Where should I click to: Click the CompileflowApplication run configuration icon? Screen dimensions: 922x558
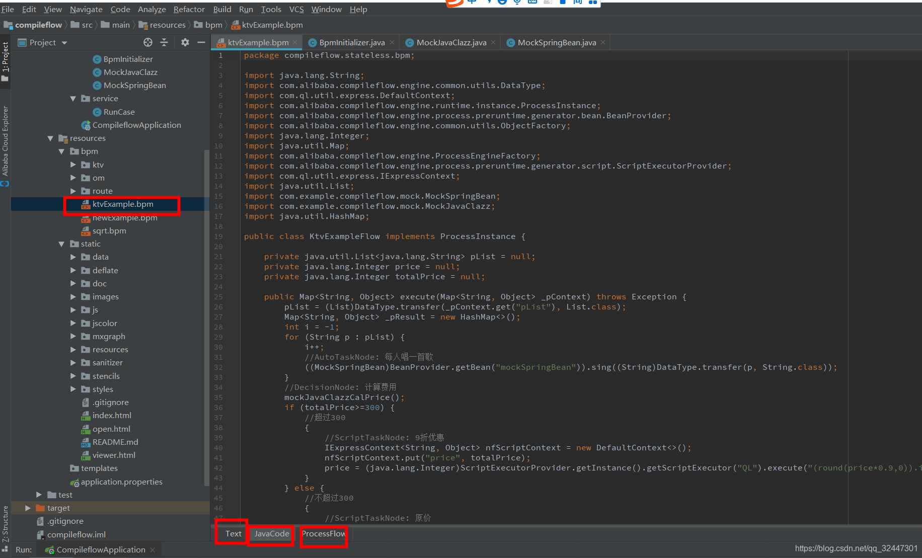tap(49, 549)
